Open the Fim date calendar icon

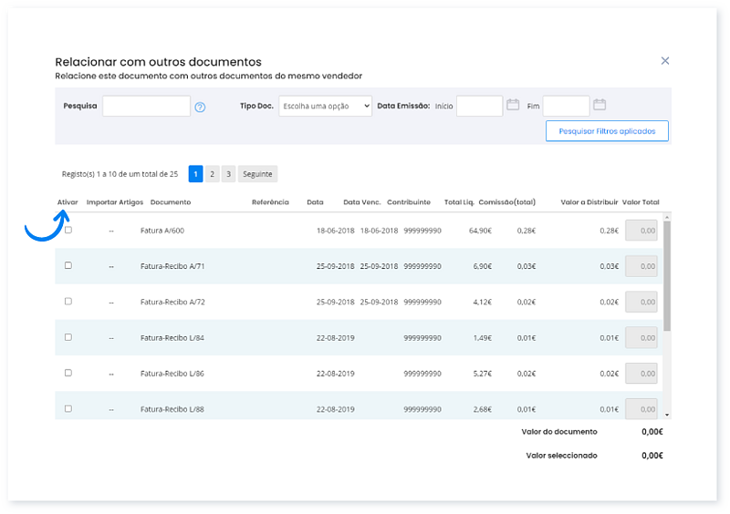point(600,105)
